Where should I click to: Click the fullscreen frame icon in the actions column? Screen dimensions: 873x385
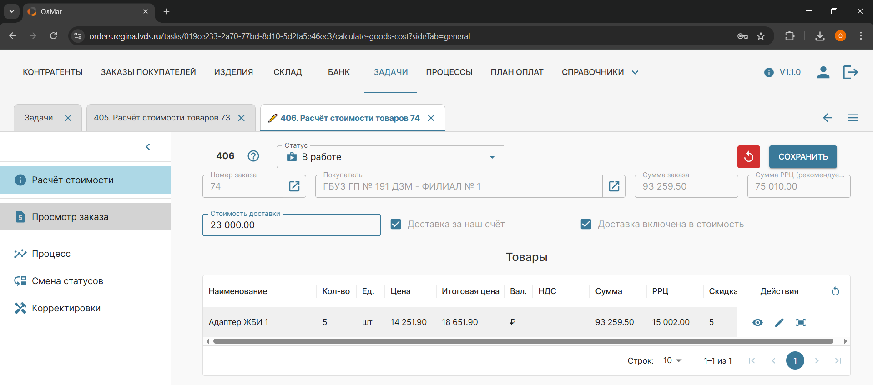tap(801, 322)
